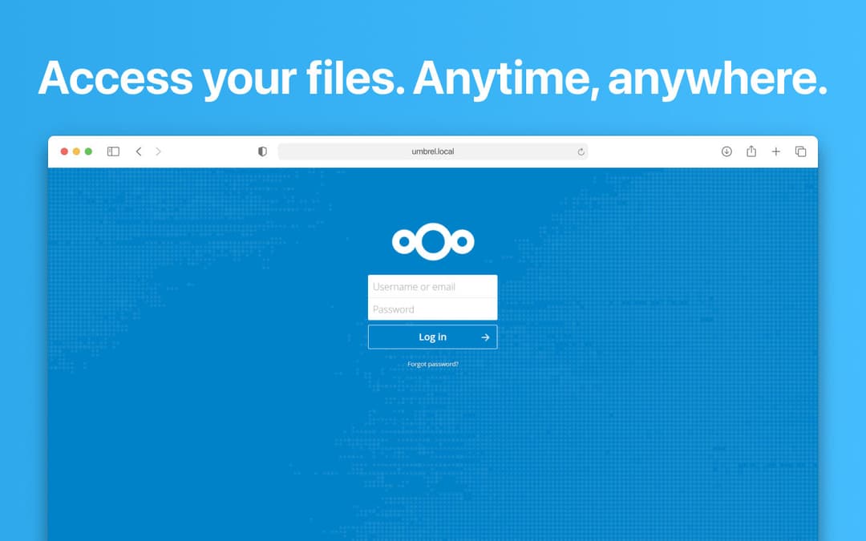Click the Log in button
866x541 pixels.
pyautogui.click(x=433, y=337)
